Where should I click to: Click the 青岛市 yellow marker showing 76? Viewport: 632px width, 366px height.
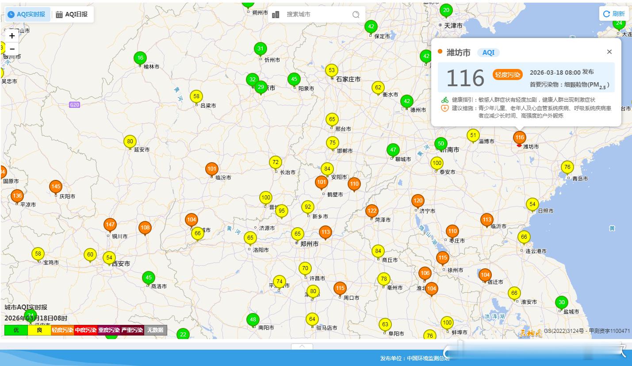point(567,167)
